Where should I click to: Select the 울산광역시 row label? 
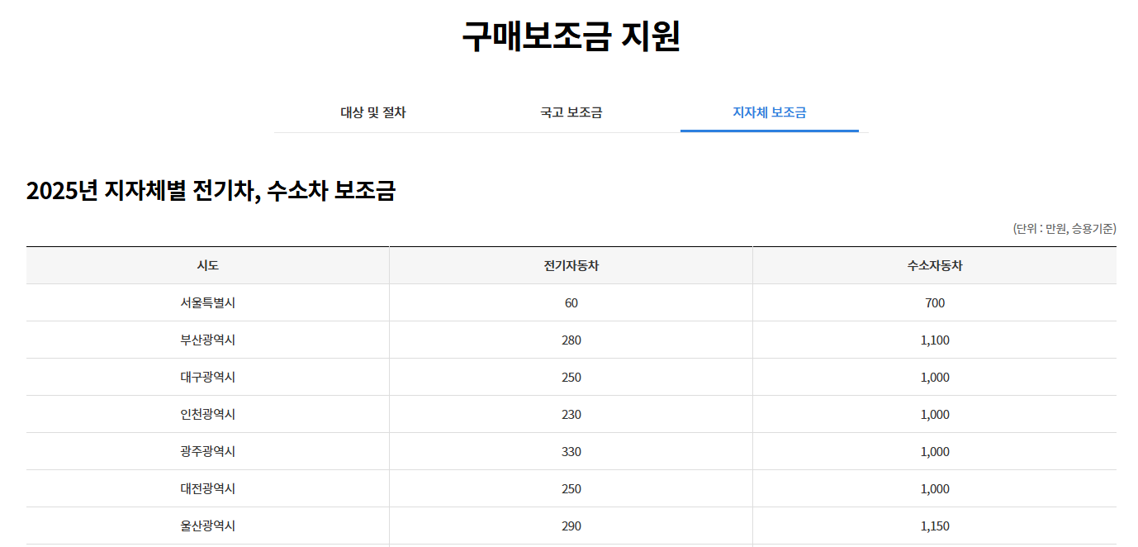coord(207,526)
